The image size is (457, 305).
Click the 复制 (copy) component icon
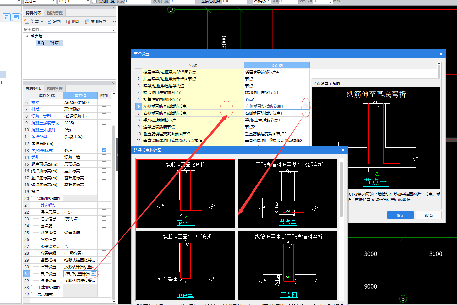click(49, 21)
